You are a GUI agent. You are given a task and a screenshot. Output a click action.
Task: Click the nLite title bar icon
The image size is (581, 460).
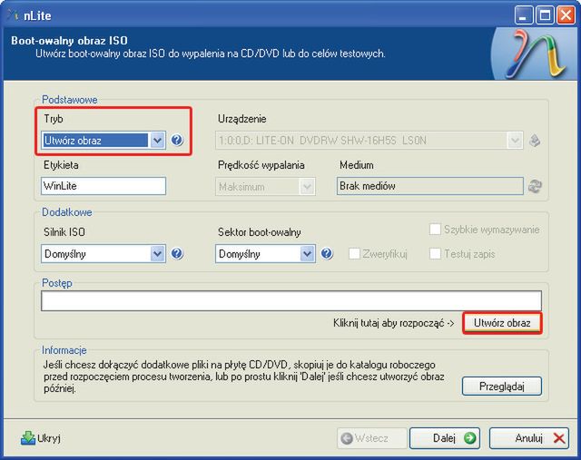click(x=14, y=15)
